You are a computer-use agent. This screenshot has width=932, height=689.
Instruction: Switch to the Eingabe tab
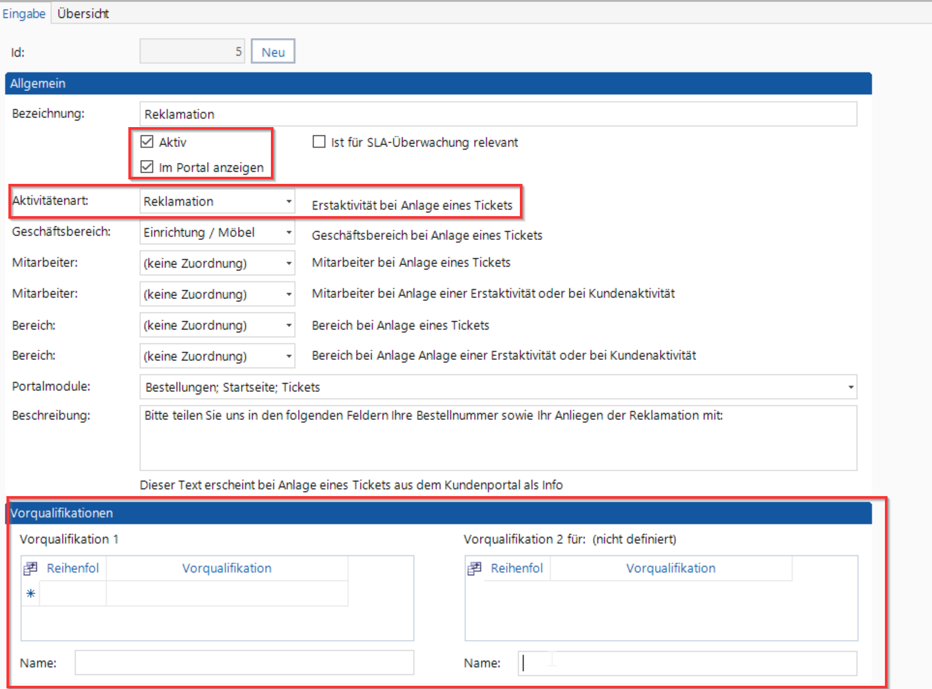coord(24,14)
